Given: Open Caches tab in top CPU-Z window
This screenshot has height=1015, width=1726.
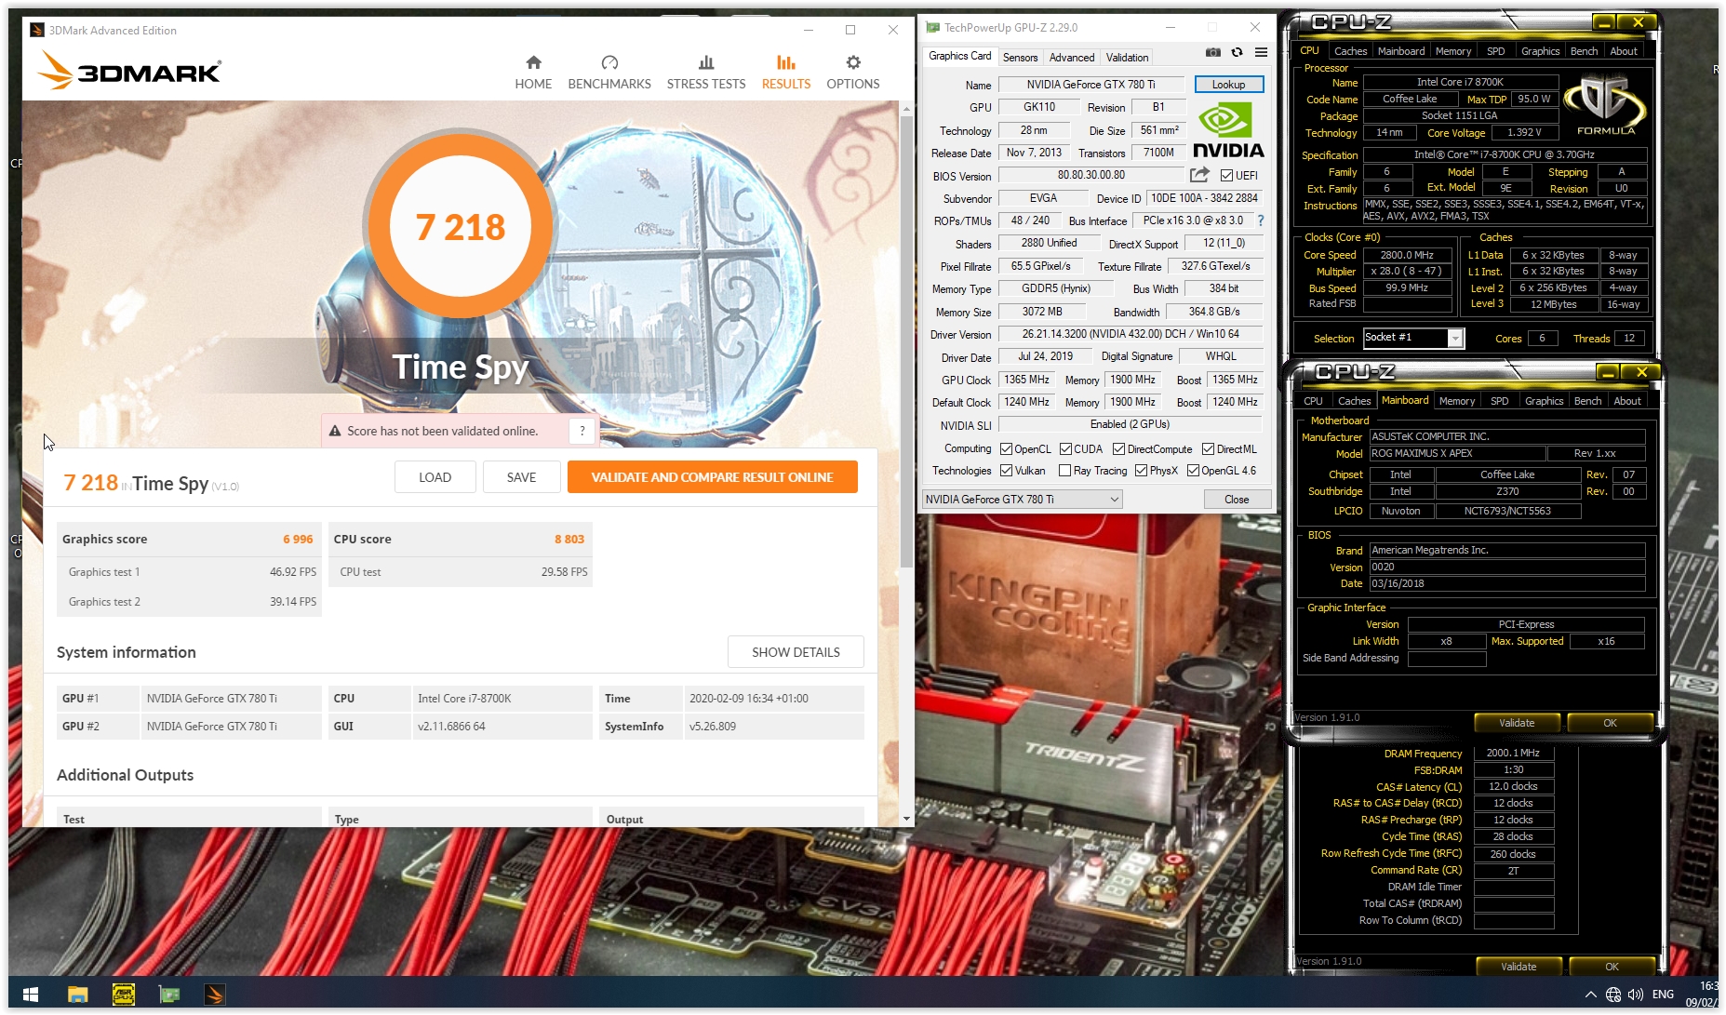Looking at the screenshot, I should tap(1350, 51).
